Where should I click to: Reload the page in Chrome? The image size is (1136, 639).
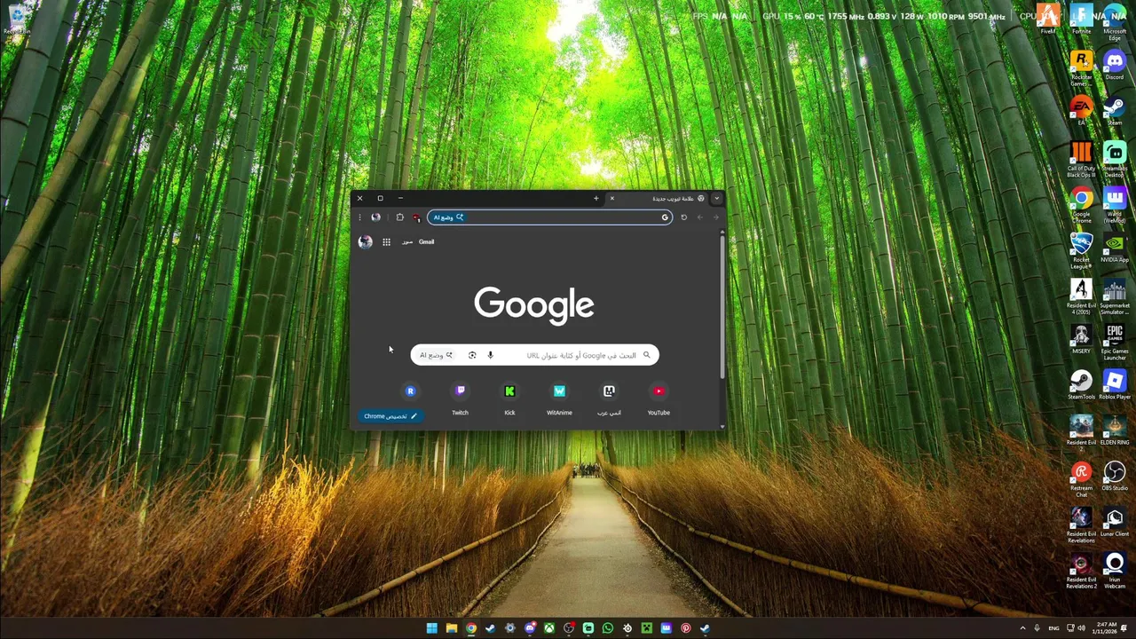point(683,217)
